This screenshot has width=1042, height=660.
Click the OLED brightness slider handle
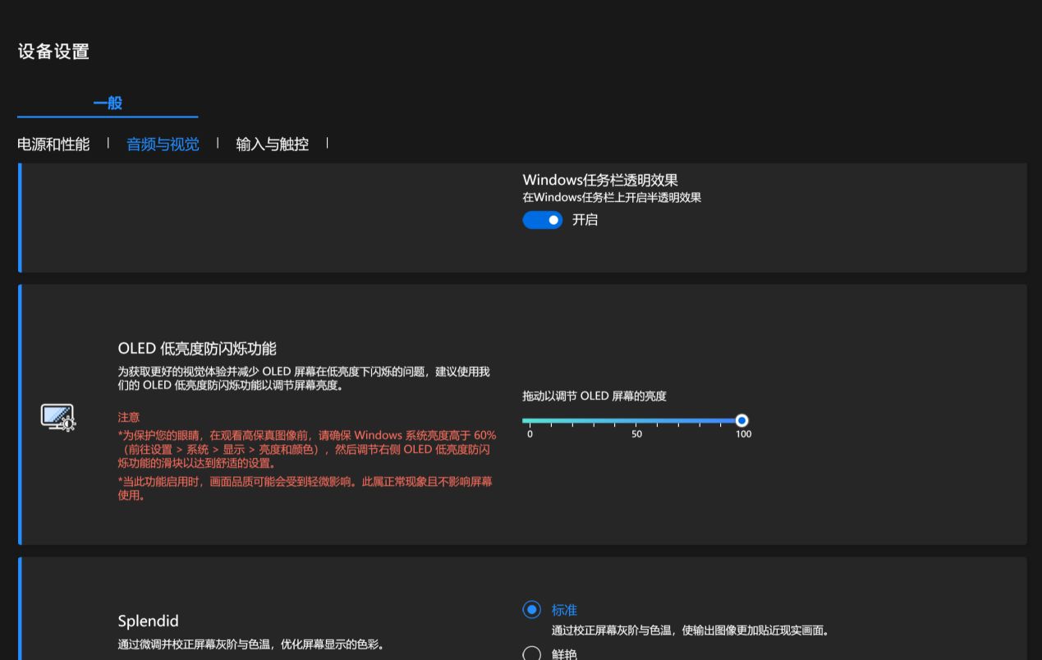[741, 420]
